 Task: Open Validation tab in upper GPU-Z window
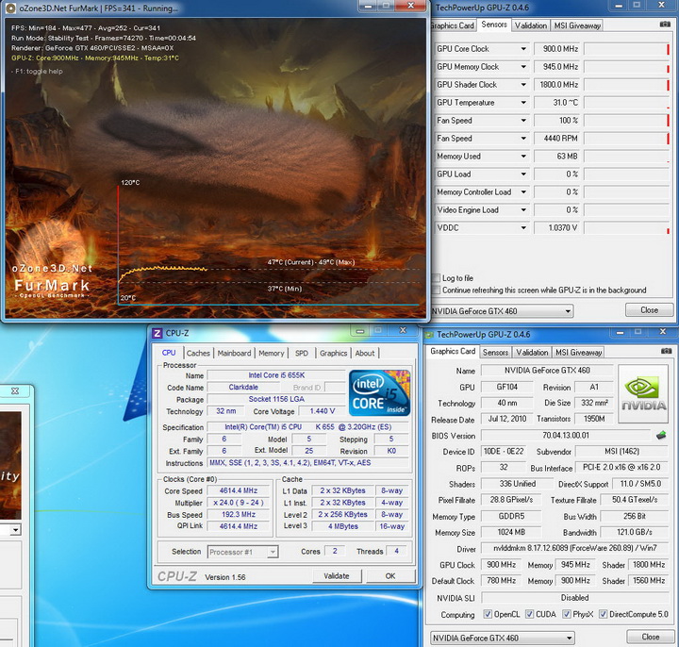pos(531,25)
